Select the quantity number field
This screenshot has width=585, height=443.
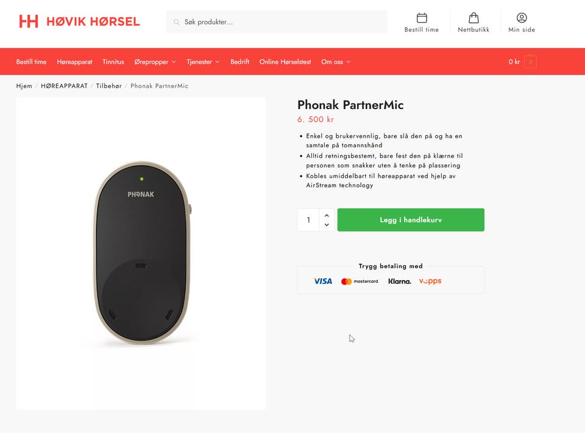click(x=308, y=220)
